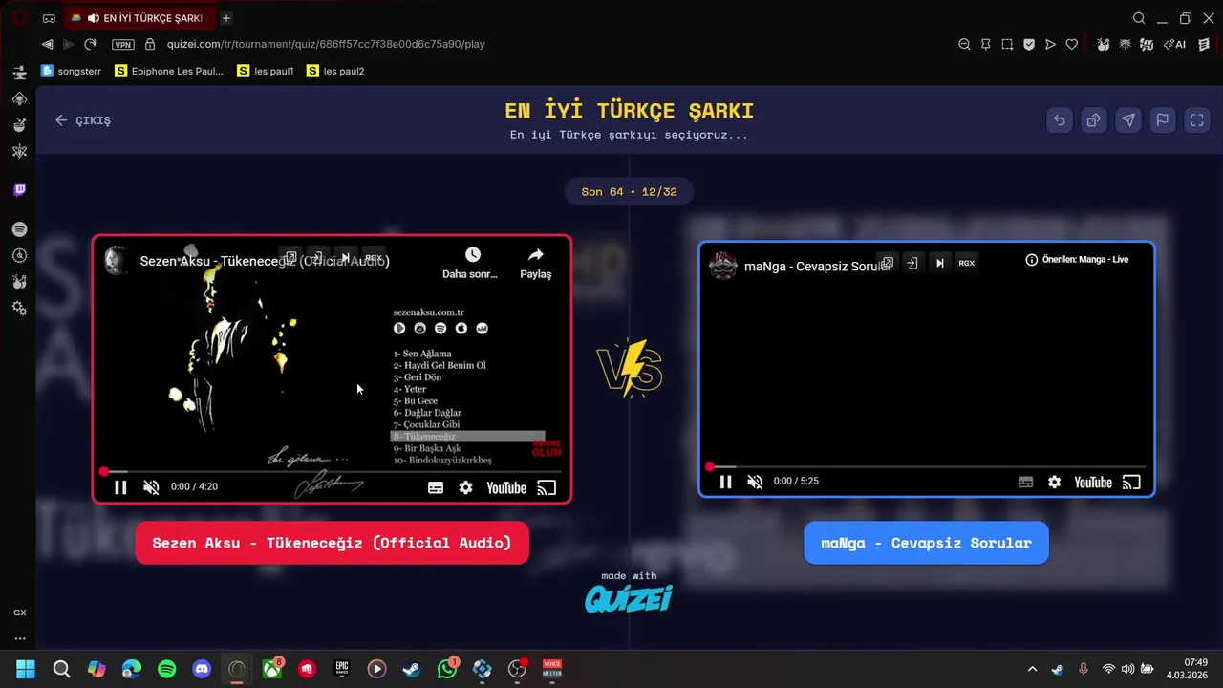The height and width of the screenshot is (688, 1223).
Task: Vote for Sezen Aksu - Tükeneceğiz
Action: tap(332, 543)
